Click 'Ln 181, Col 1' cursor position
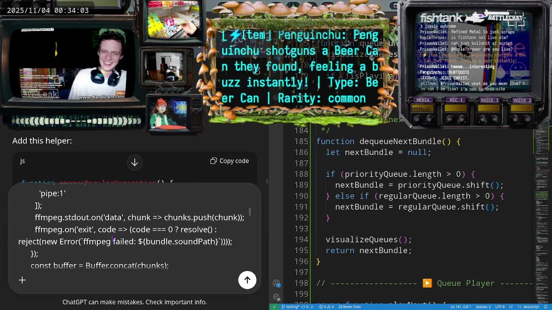The image size is (552, 310). click(x=461, y=307)
